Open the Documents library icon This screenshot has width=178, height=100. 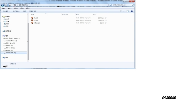[5, 19]
